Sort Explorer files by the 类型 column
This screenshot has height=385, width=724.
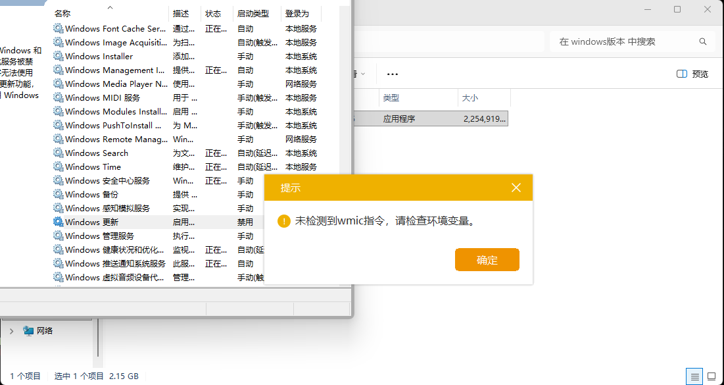[391, 98]
